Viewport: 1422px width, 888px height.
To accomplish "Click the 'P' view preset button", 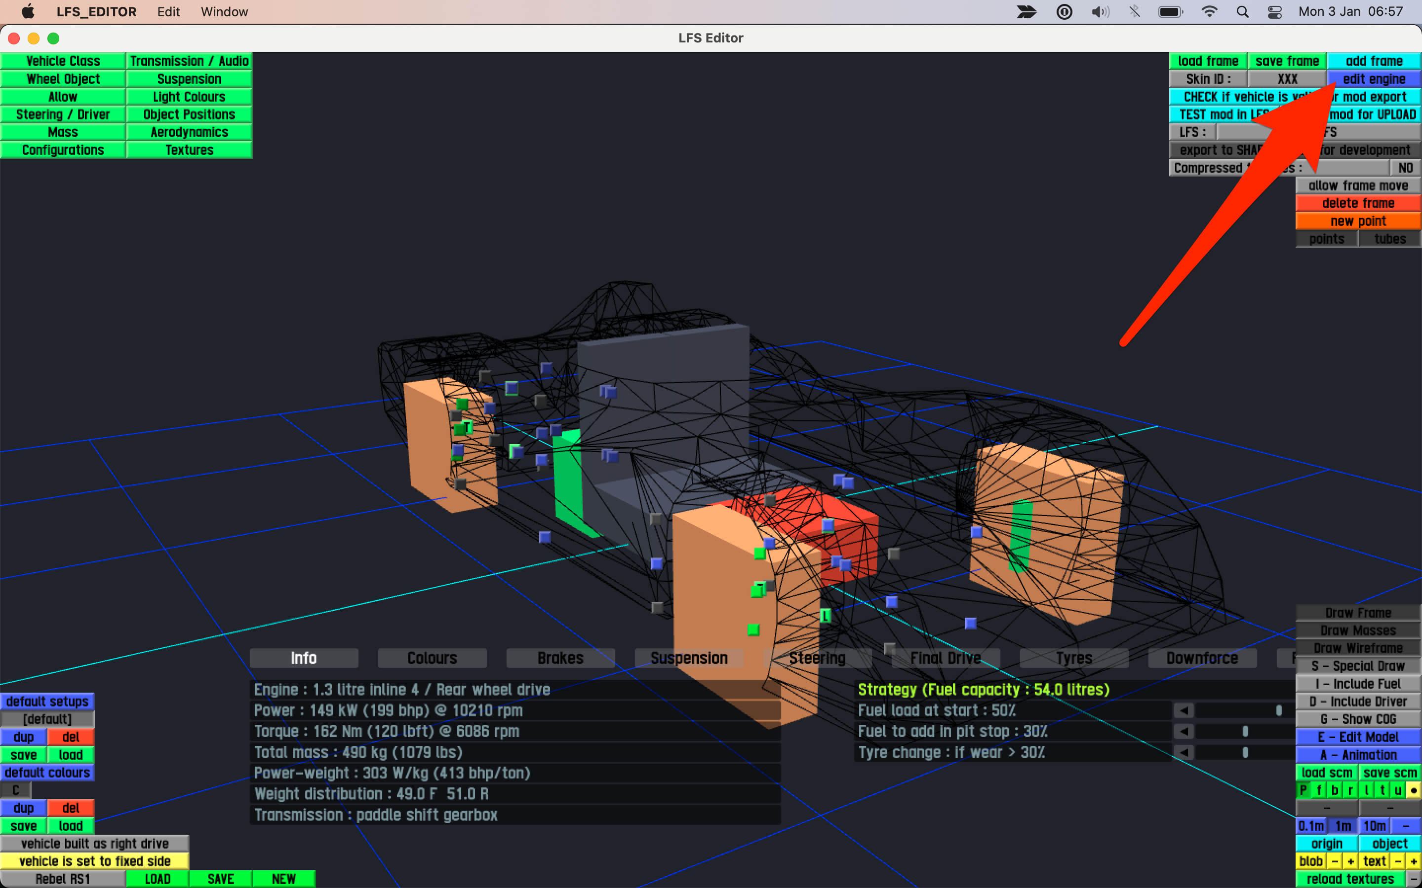I will click(1303, 790).
